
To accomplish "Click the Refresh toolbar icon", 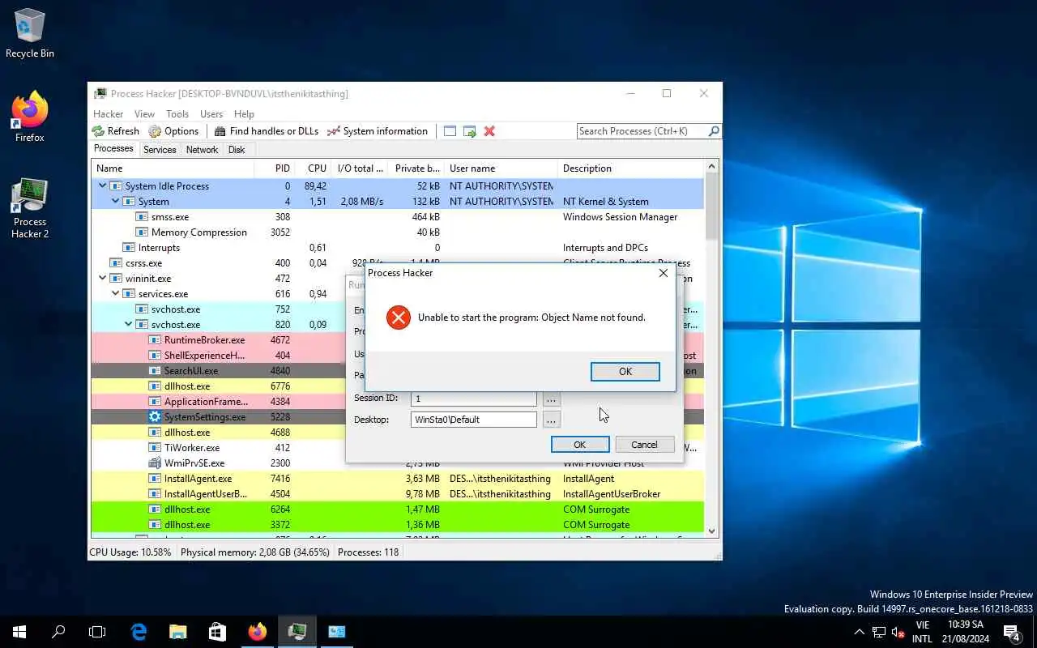I will (x=98, y=131).
